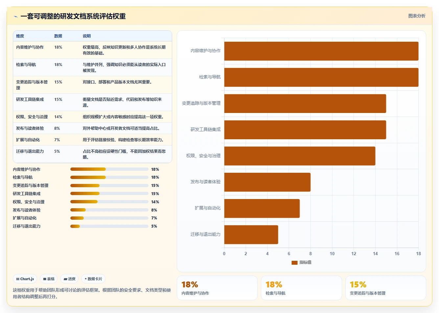The image size is (439, 313).
Task: Click the footer note beginning 这组权重用于帮助团队
Action: [x=92, y=293]
